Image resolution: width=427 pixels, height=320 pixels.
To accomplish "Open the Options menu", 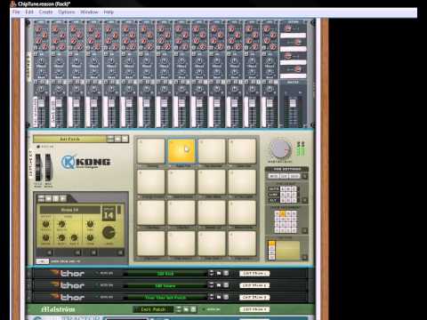I will (x=67, y=12).
